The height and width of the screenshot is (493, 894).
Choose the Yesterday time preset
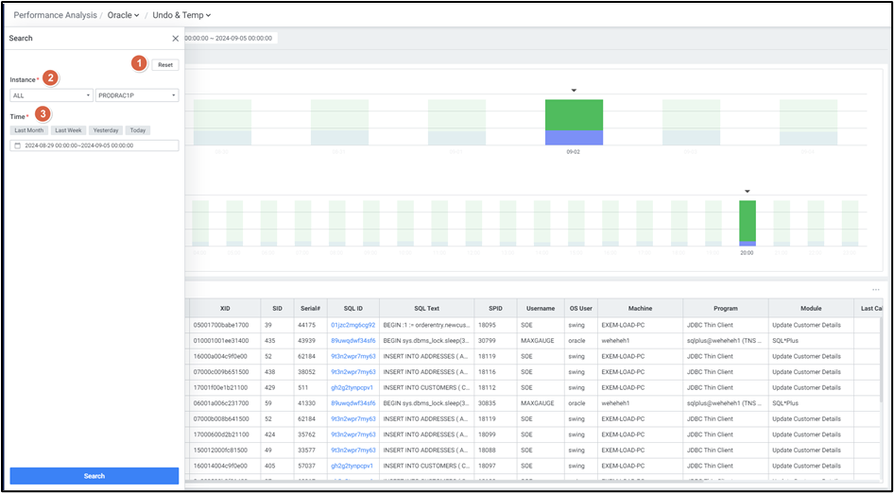tap(106, 130)
